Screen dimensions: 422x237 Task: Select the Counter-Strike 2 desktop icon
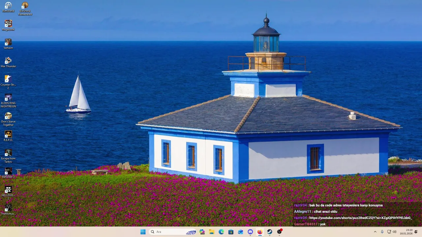(x=8, y=82)
